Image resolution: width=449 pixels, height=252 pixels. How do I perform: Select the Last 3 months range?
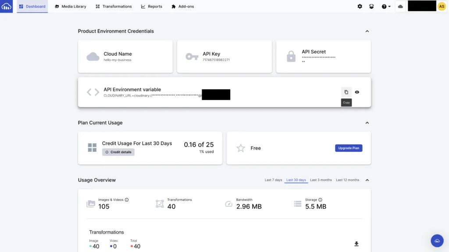(x=321, y=180)
